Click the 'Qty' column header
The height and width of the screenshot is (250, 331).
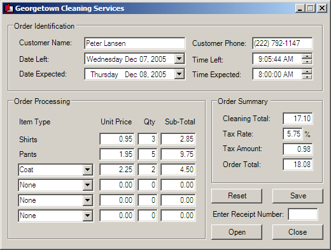150,122
